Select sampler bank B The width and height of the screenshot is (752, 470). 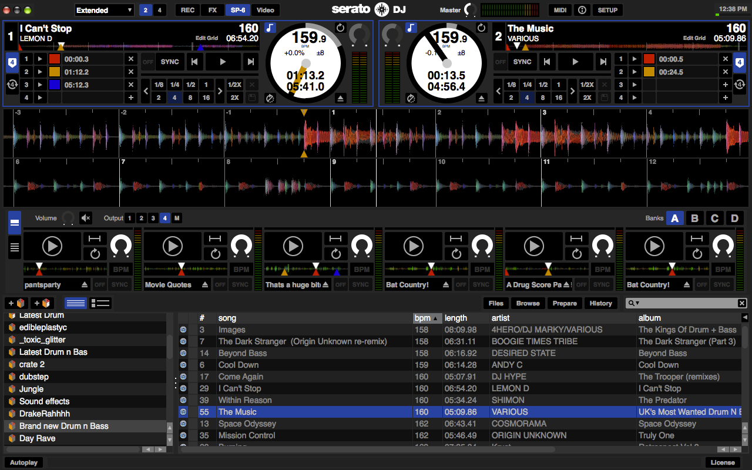pos(694,218)
